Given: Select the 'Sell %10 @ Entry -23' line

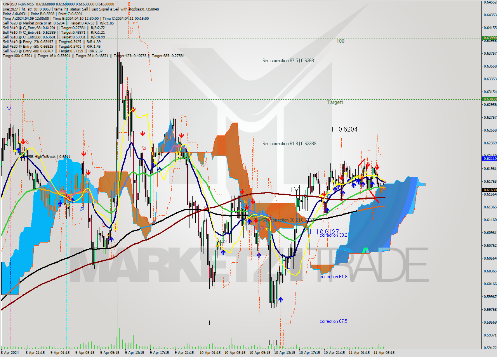Looking at the screenshot, I should [51, 42].
